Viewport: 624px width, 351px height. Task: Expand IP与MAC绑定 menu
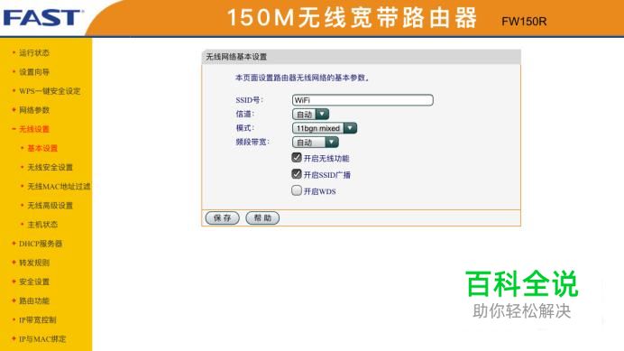[x=42, y=339]
